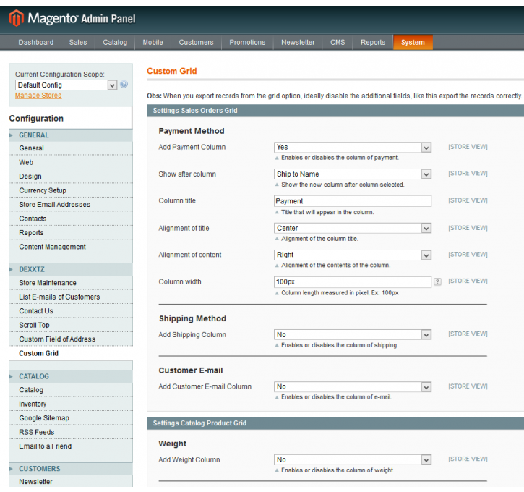Open the Catalog top menu
Screen dimensions: 524x492
pos(115,43)
